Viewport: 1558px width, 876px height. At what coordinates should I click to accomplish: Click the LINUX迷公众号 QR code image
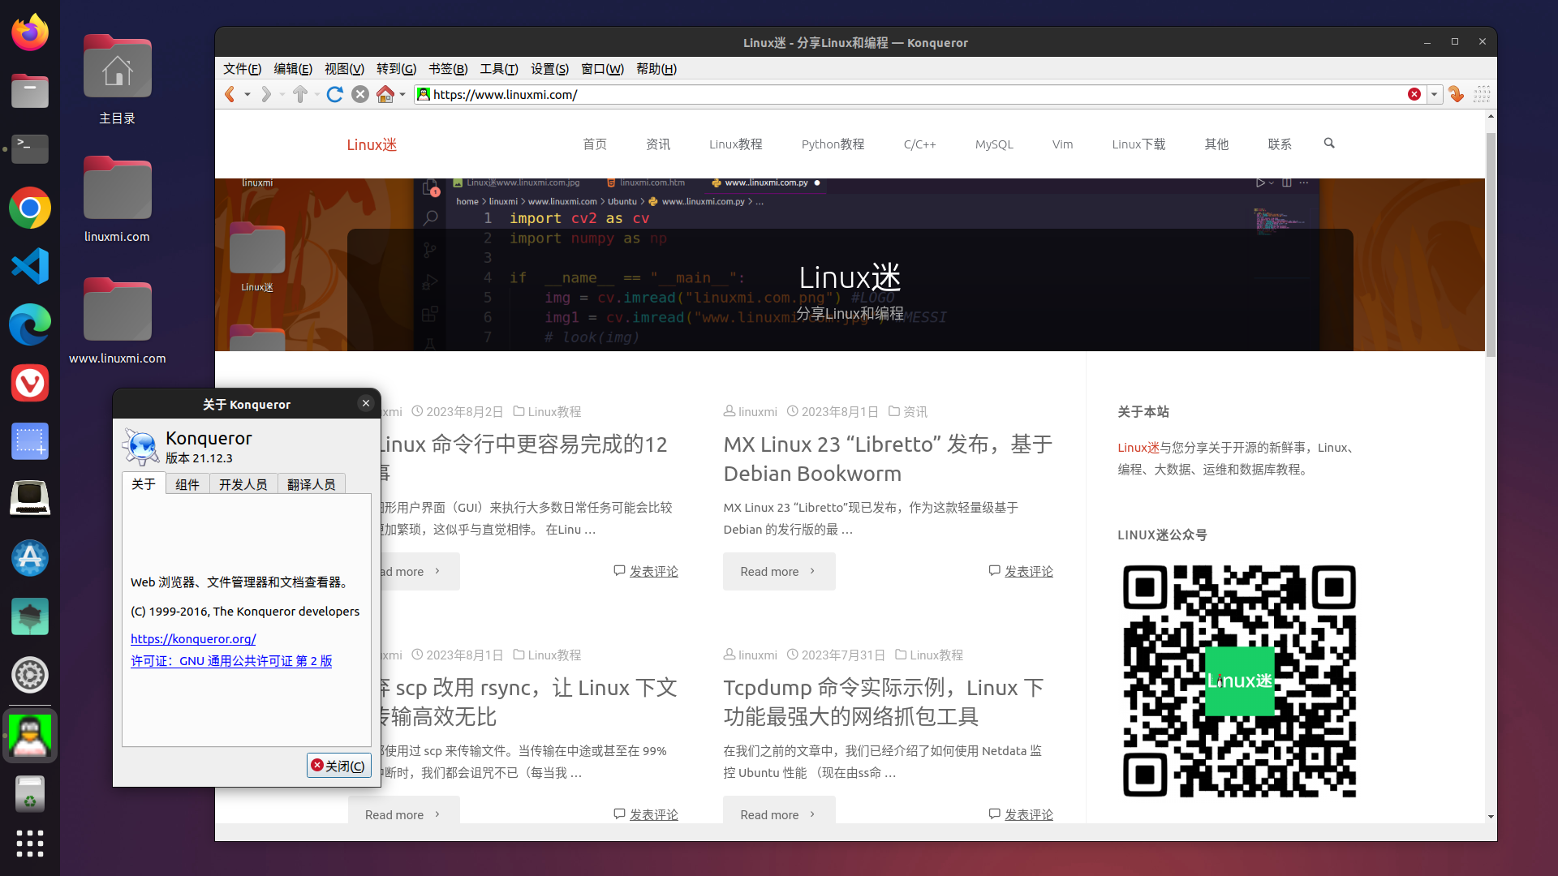(1239, 681)
